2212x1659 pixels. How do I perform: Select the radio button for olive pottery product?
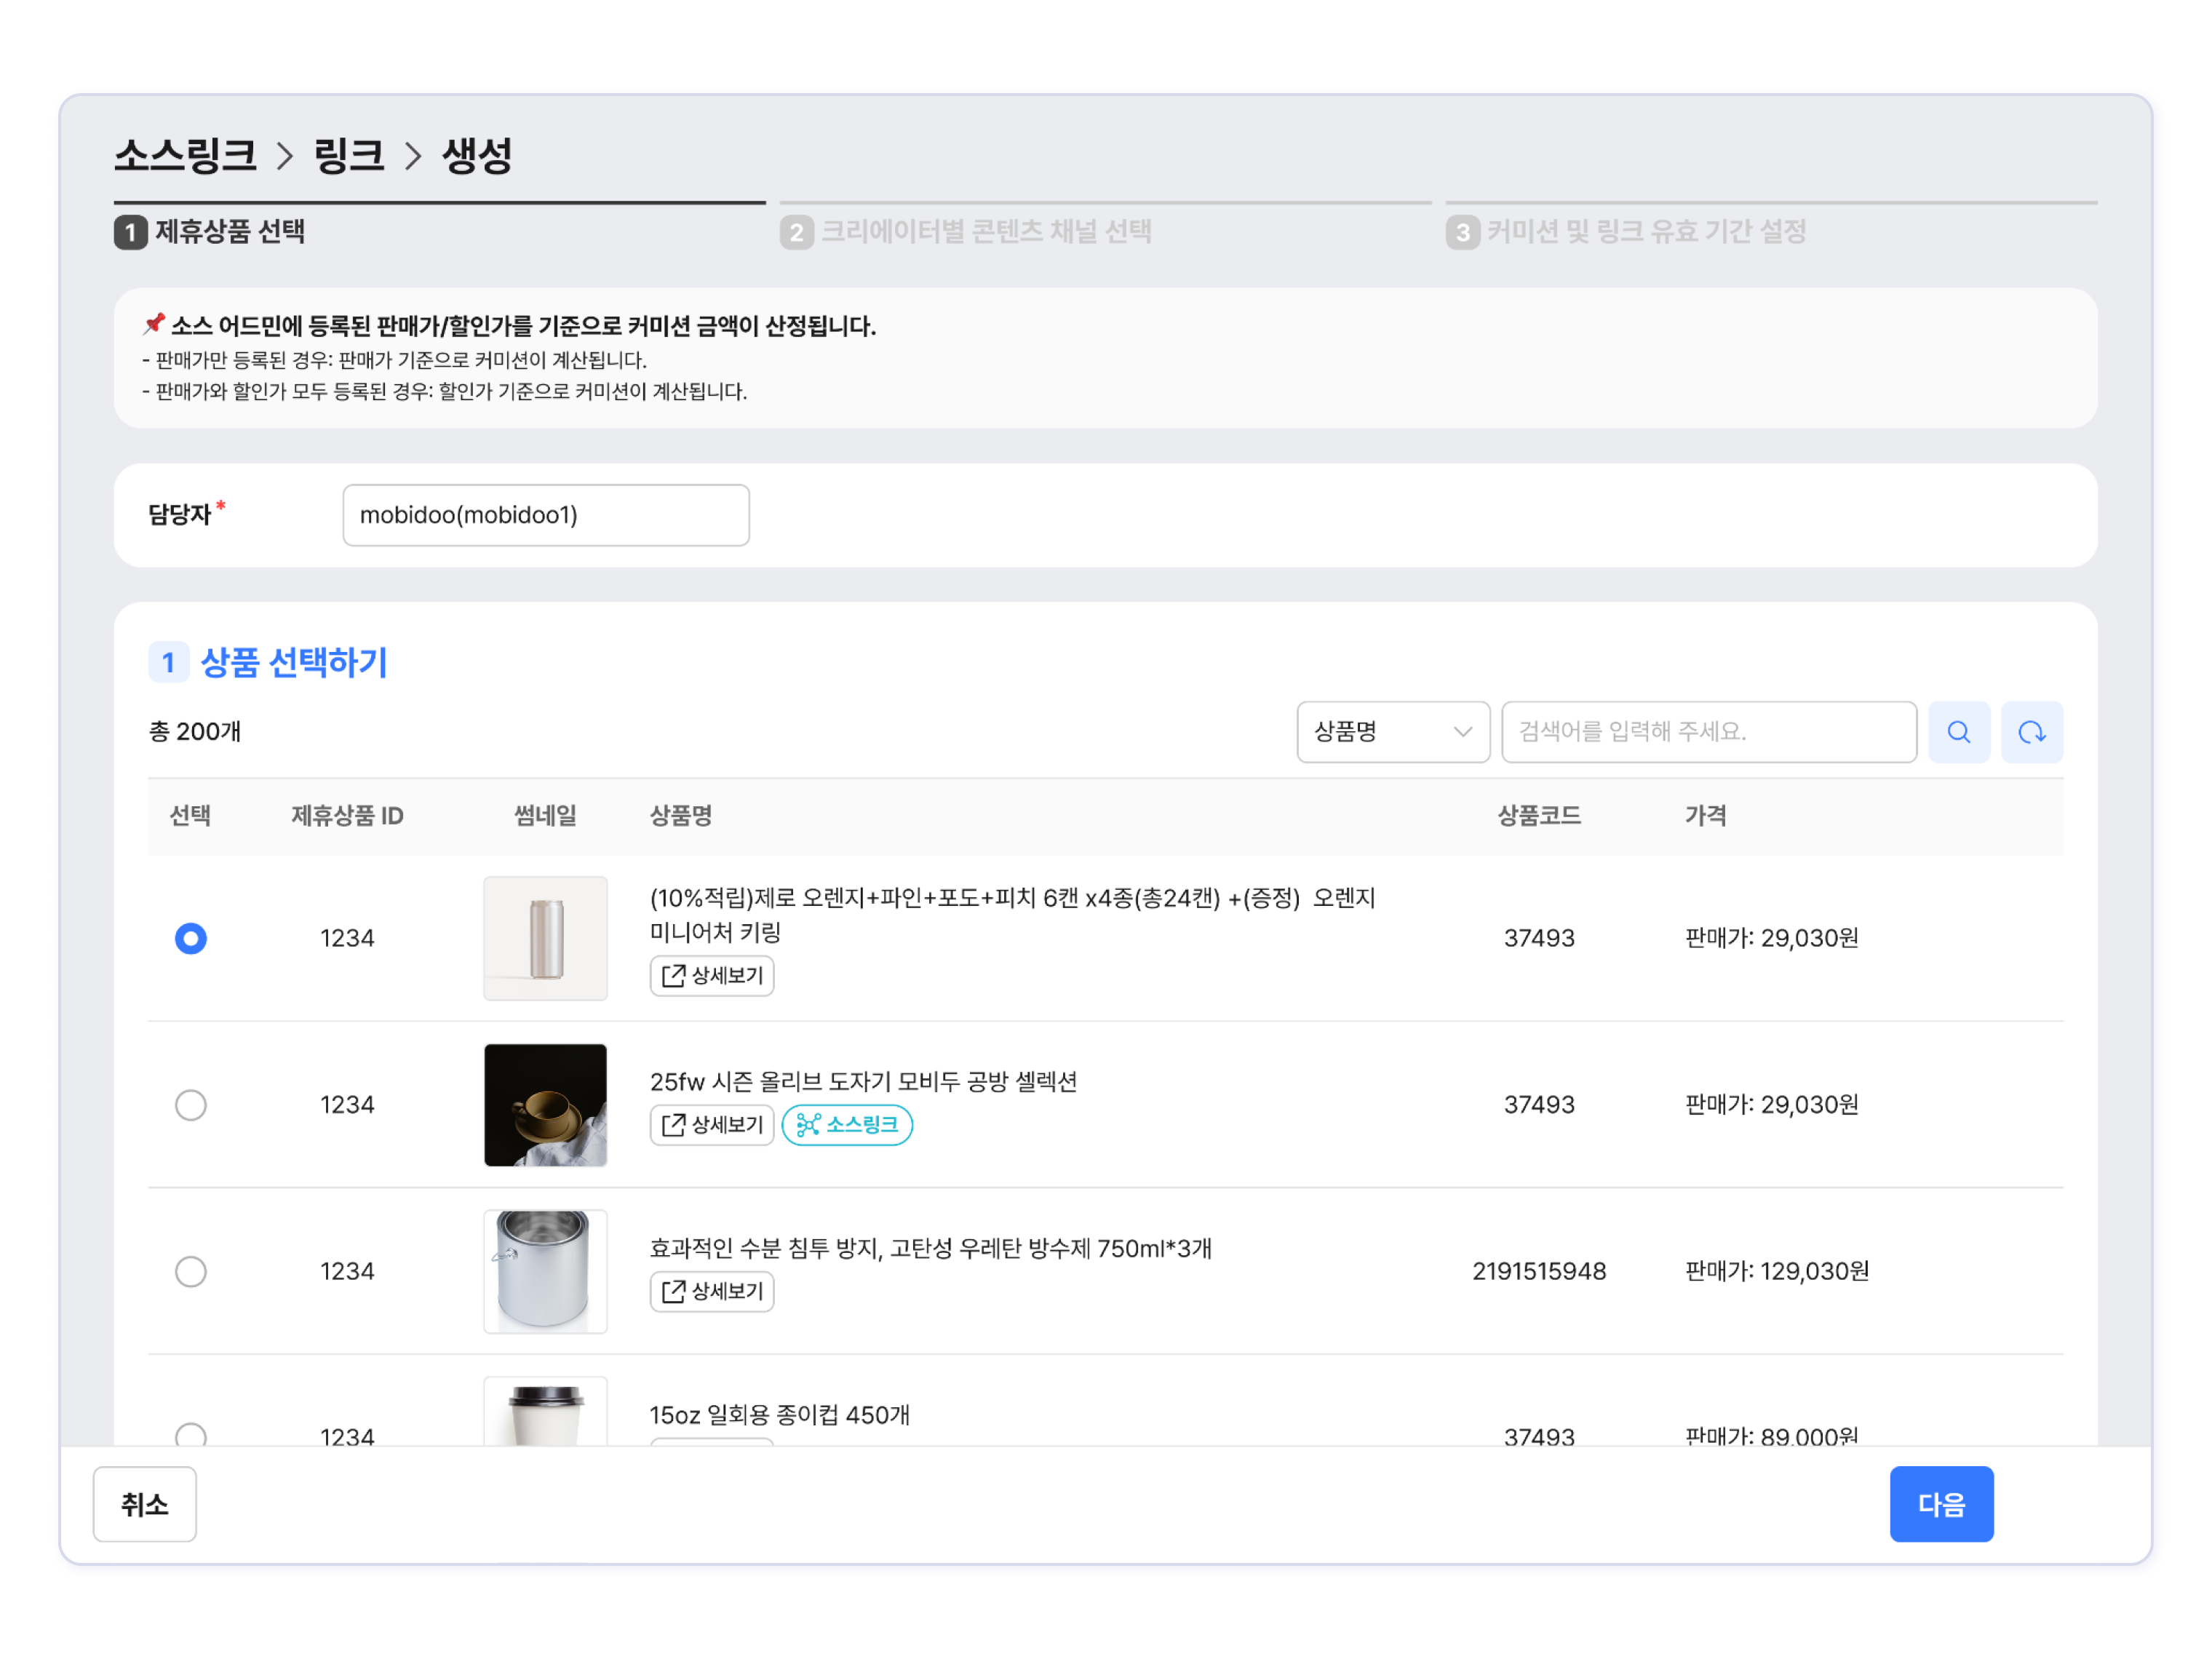(191, 1105)
